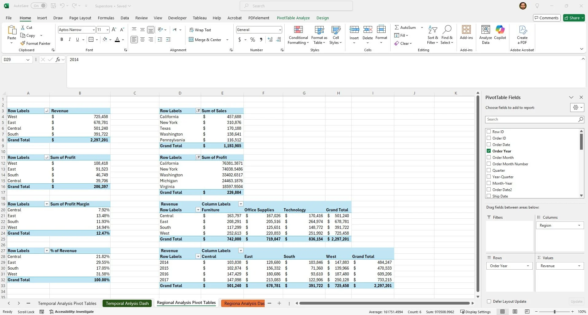This screenshot has height=315, width=588.
Task: Open Find & Select menu
Action: 447,35
